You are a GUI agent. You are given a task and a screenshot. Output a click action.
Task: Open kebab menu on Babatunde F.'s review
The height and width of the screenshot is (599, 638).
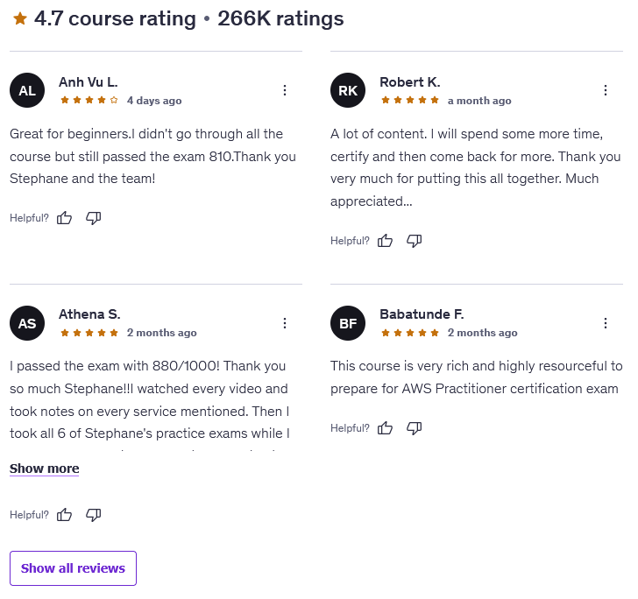tap(606, 323)
